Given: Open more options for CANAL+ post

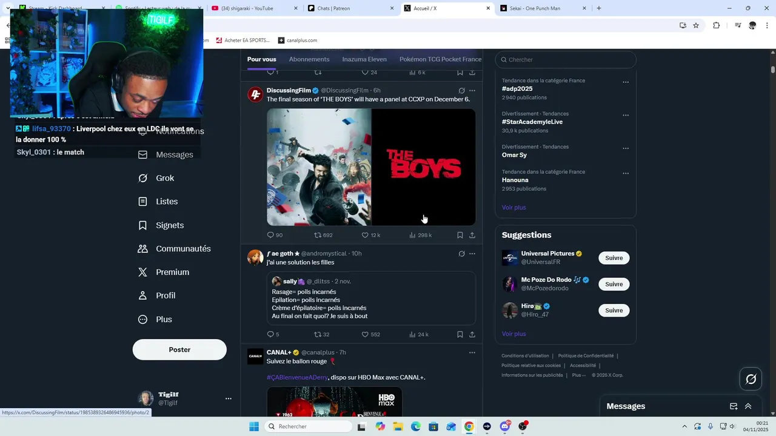Looking at the screenshot, I should click(x=472, y=352).
